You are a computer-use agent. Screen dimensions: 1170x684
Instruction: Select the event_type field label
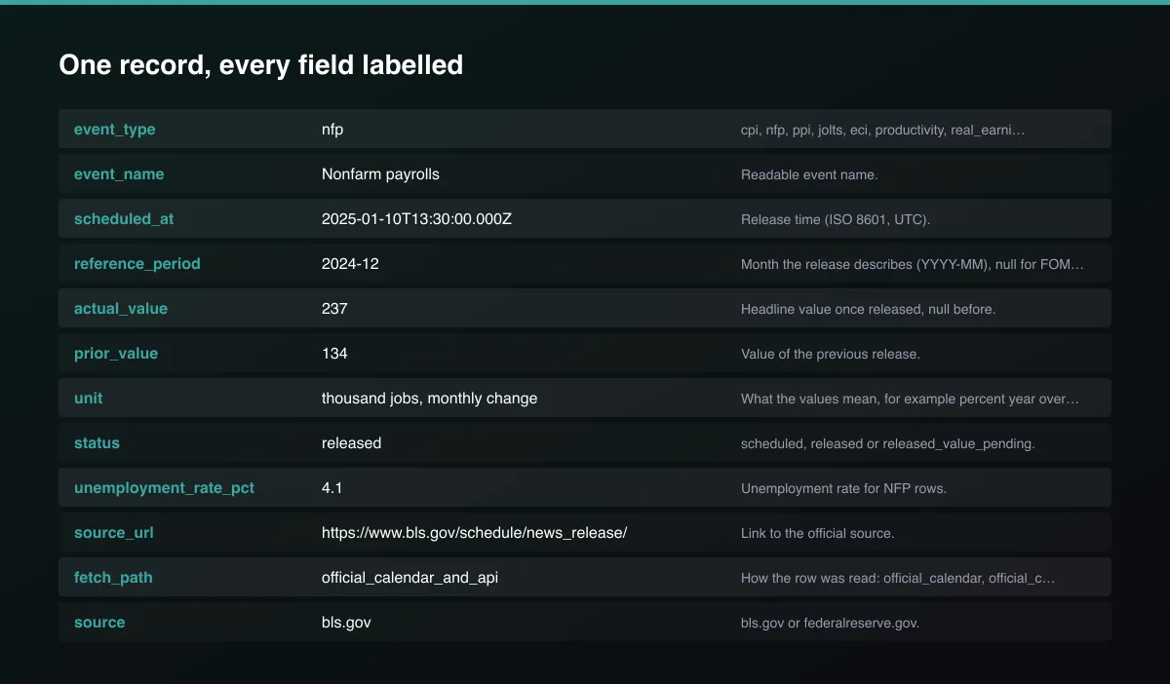114,130
